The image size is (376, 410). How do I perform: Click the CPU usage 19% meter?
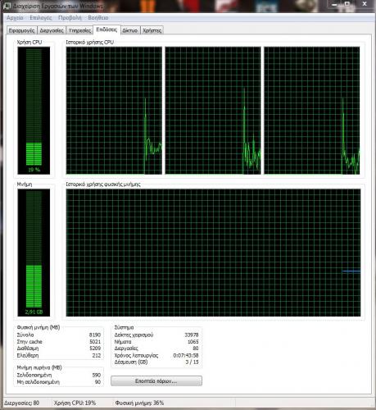(34, 111)
